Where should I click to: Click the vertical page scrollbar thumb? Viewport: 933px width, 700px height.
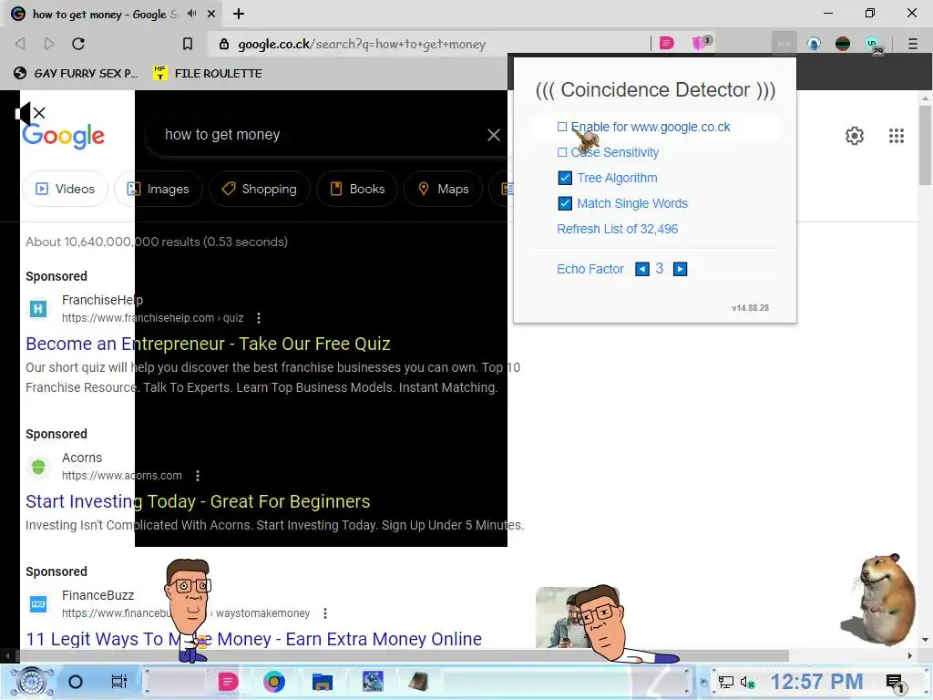click(925, 145)
